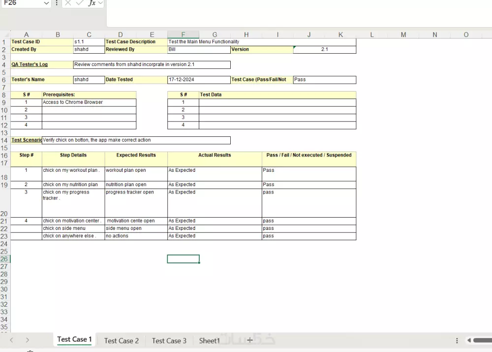Select the 'Created By' label cell

pos(42,49)
